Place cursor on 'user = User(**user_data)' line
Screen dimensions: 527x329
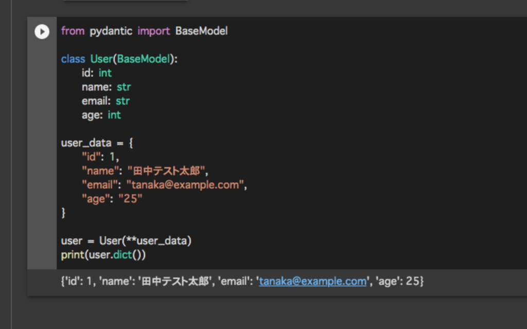click(x=127, y=241)
